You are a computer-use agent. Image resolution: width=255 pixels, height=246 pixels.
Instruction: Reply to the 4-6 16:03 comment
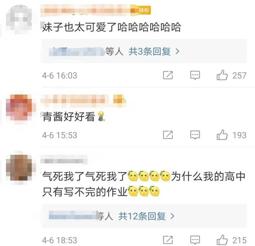click(x=195, y=75)
